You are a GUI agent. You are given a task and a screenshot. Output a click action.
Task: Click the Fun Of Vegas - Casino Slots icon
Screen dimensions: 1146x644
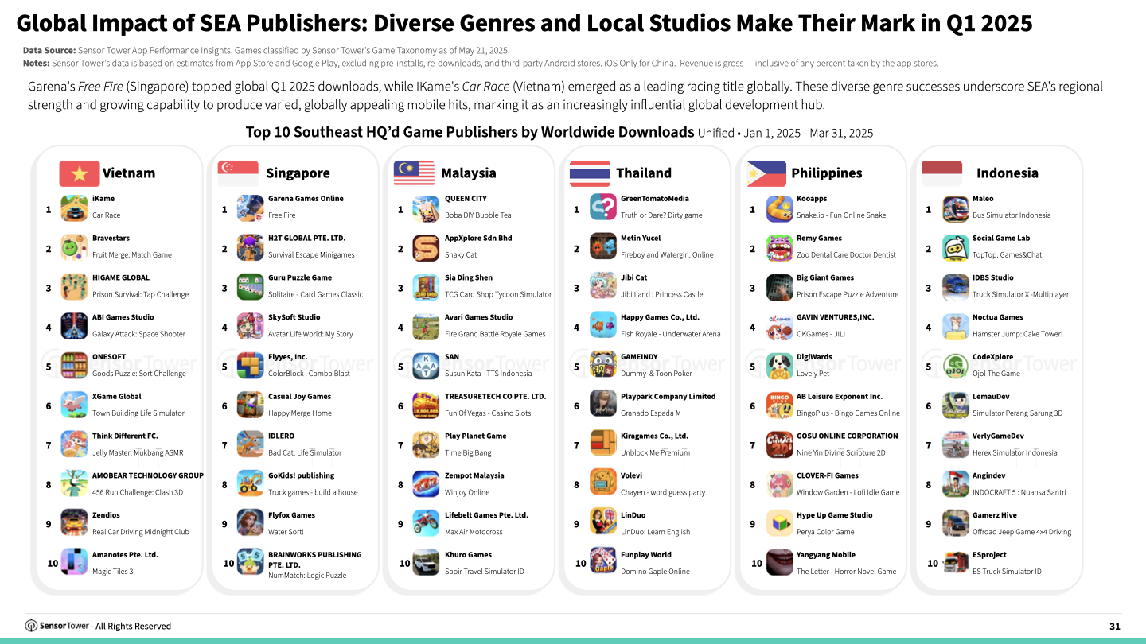[x=426, y=405]
